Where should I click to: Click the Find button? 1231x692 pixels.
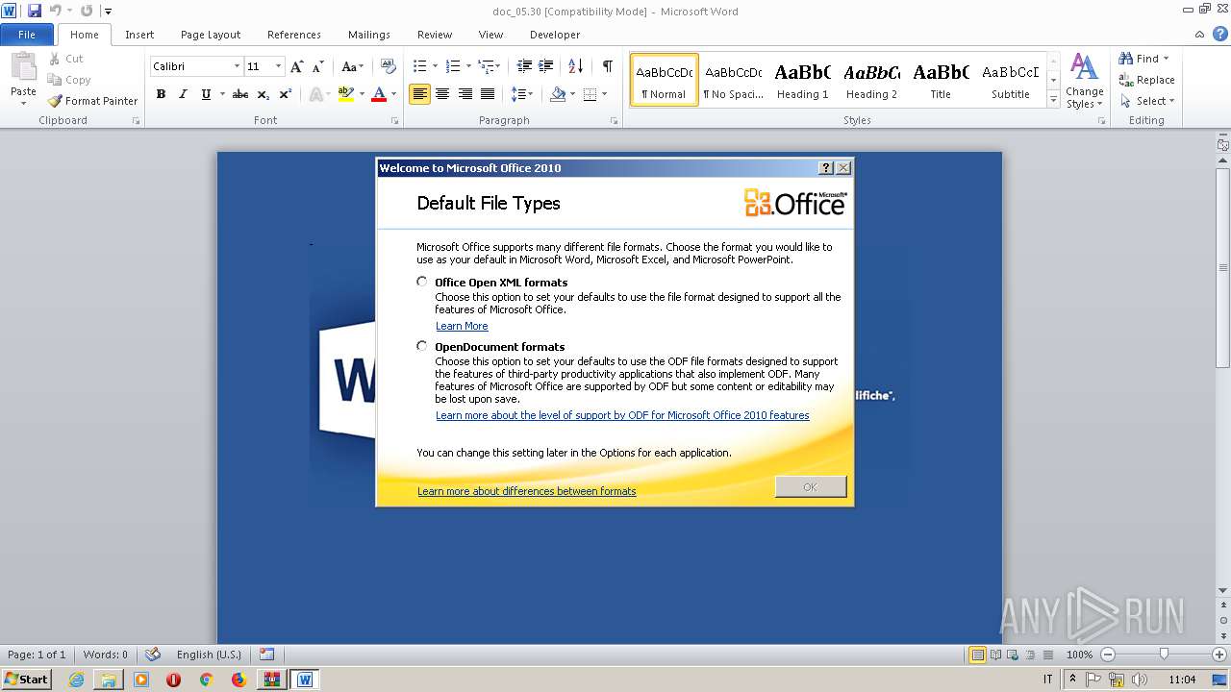point(1144,59)
